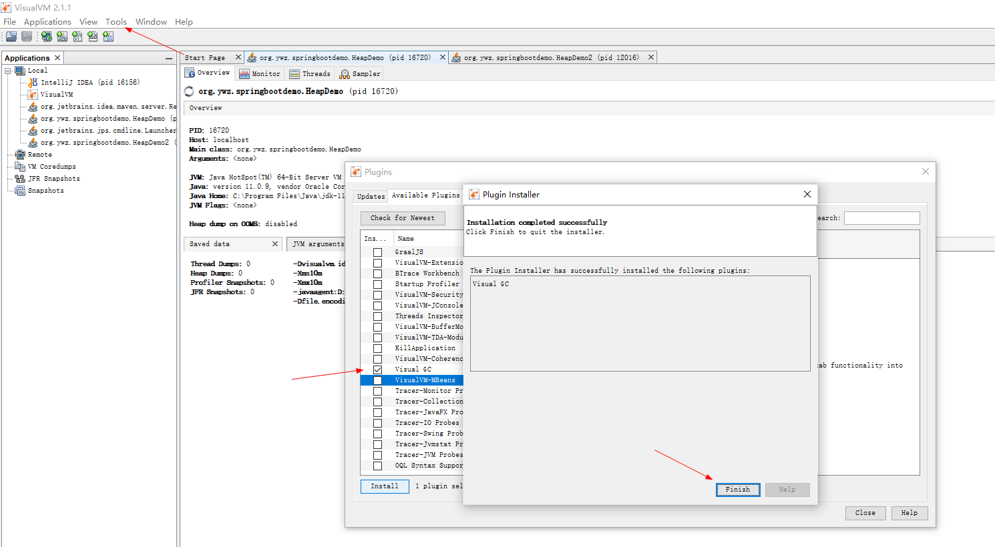Click the greyed Help button in installer
The height and width of the screenshot is (547, 995).
(x=787, y=490)
